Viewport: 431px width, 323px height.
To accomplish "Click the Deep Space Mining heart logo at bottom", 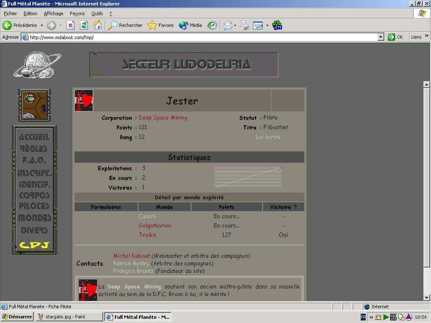I will click(88, 290).
